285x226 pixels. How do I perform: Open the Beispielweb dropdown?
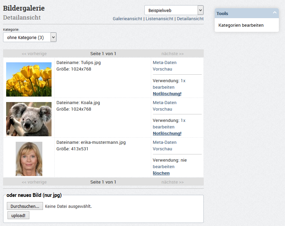point(174,10)
